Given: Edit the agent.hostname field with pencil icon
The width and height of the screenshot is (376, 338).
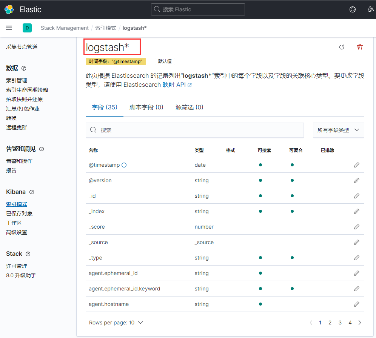Looking at the screenshot, I should pos(356,304).
